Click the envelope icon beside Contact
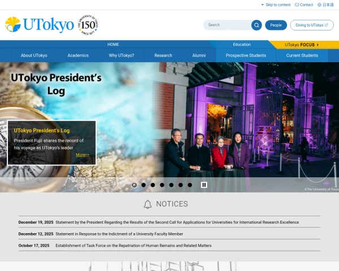This screenshot has width=339, height=271. coord(297,5)
